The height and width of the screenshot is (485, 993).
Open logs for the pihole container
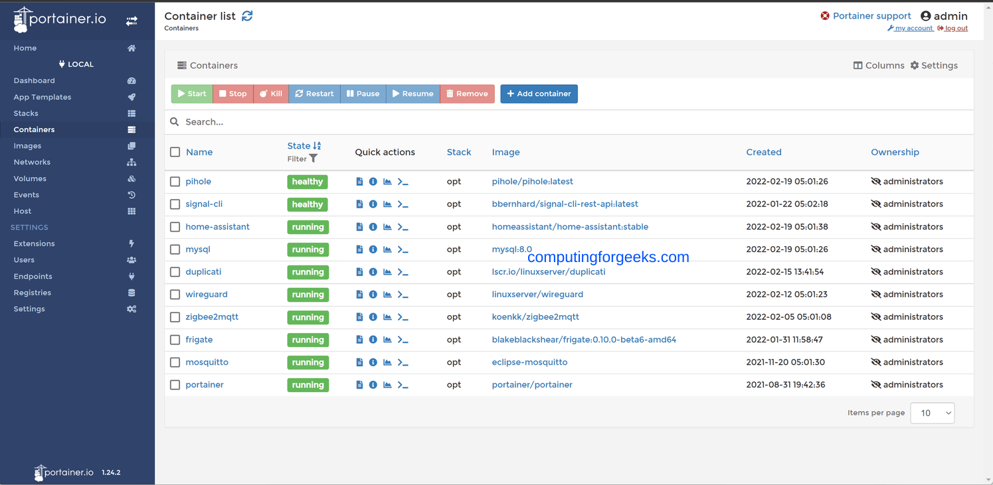pos(359,181)
